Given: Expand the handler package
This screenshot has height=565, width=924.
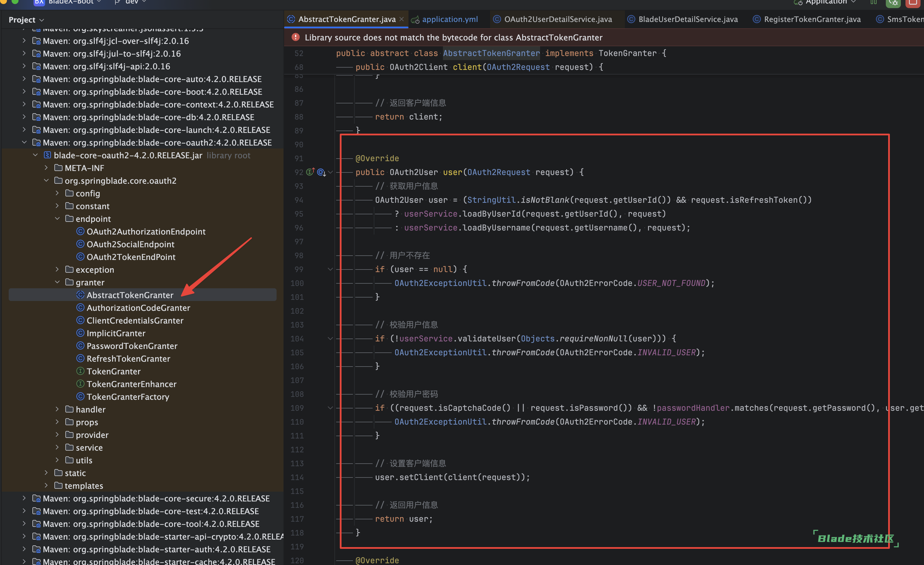Looking at the screenshot, I should click(57, 409).
